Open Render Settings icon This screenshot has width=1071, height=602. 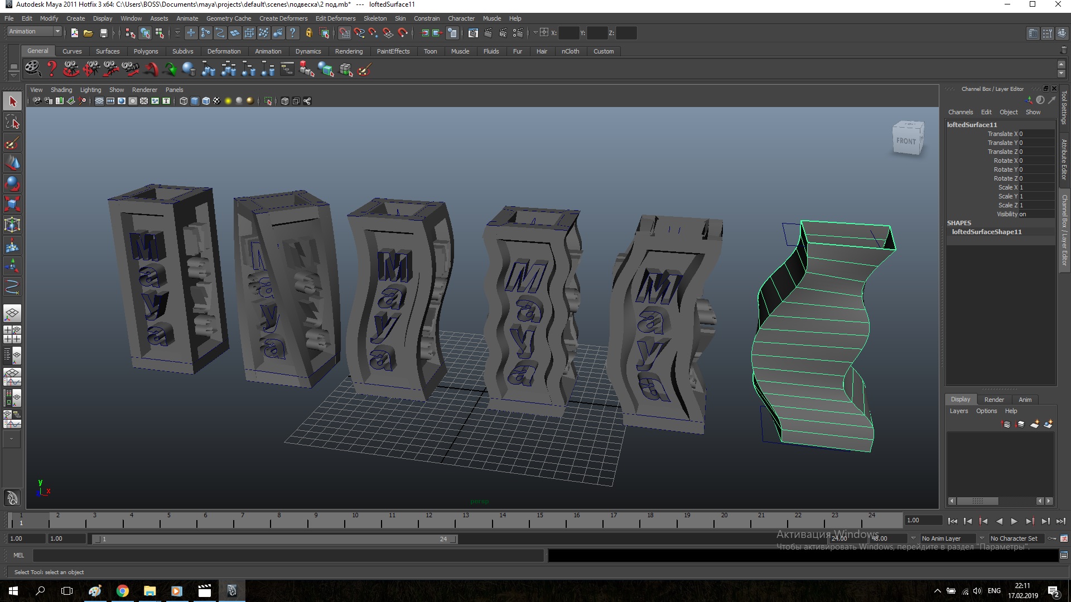tap(517, 33)
